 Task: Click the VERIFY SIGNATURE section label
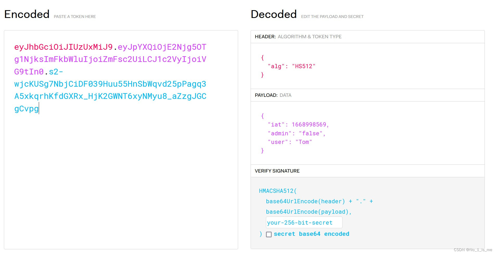[277, 171]
